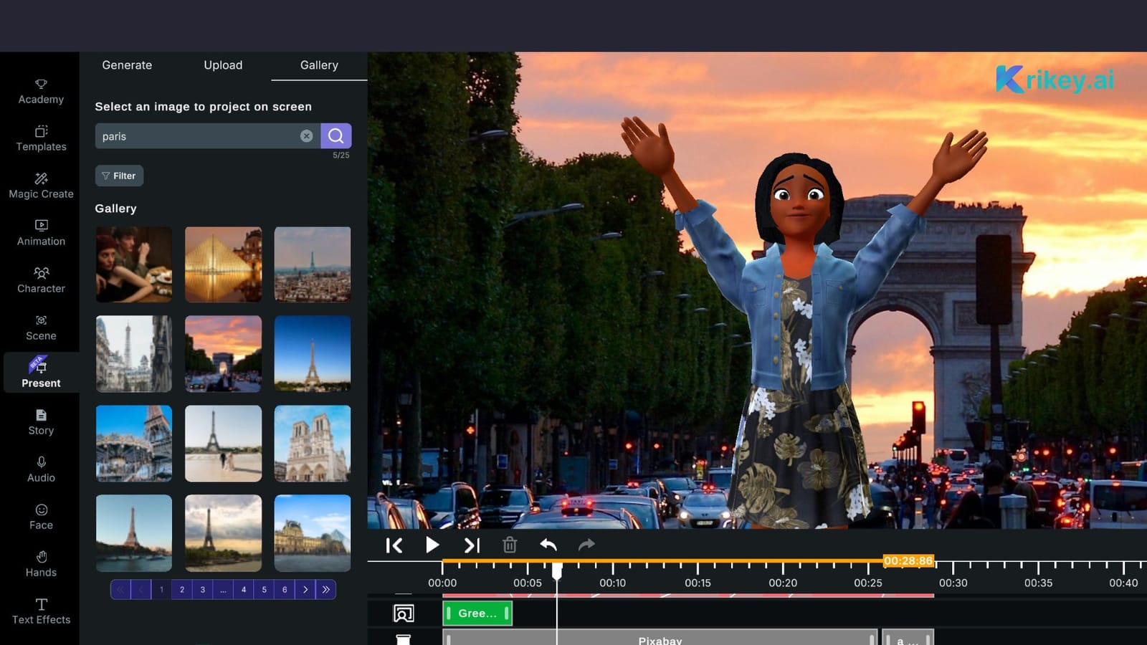Switch to the Upload tab
Image resolution: width=1147 pixels, height=645 pixels.
click(223, 65)
